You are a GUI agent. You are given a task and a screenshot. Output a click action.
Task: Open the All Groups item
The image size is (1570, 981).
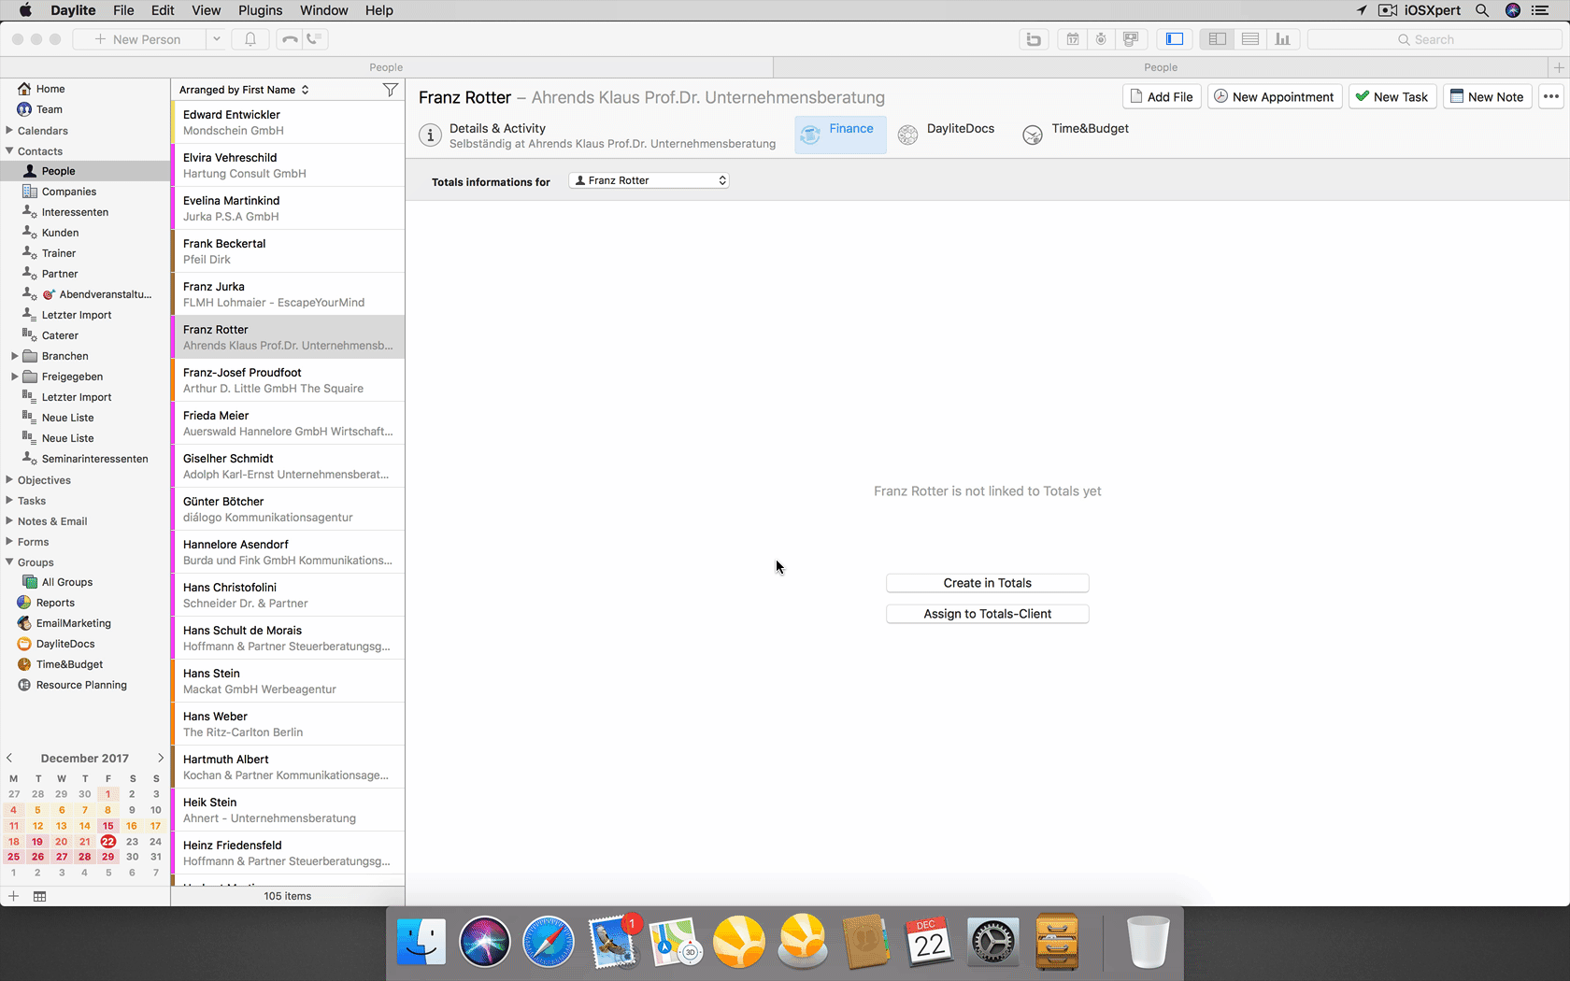66,582
